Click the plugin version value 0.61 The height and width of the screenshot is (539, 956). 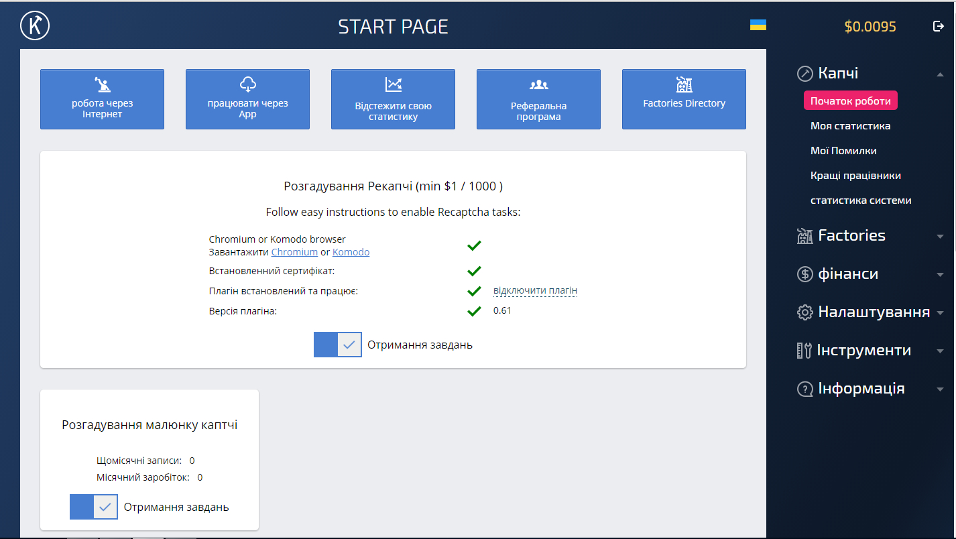502,310
